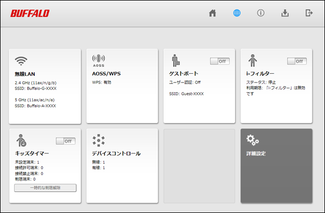Image resolution: width=325 pixels, height=213 pixels.
Task: Open the デバイスコントロール dotted circle icon
Action: [x=99, y=140]
